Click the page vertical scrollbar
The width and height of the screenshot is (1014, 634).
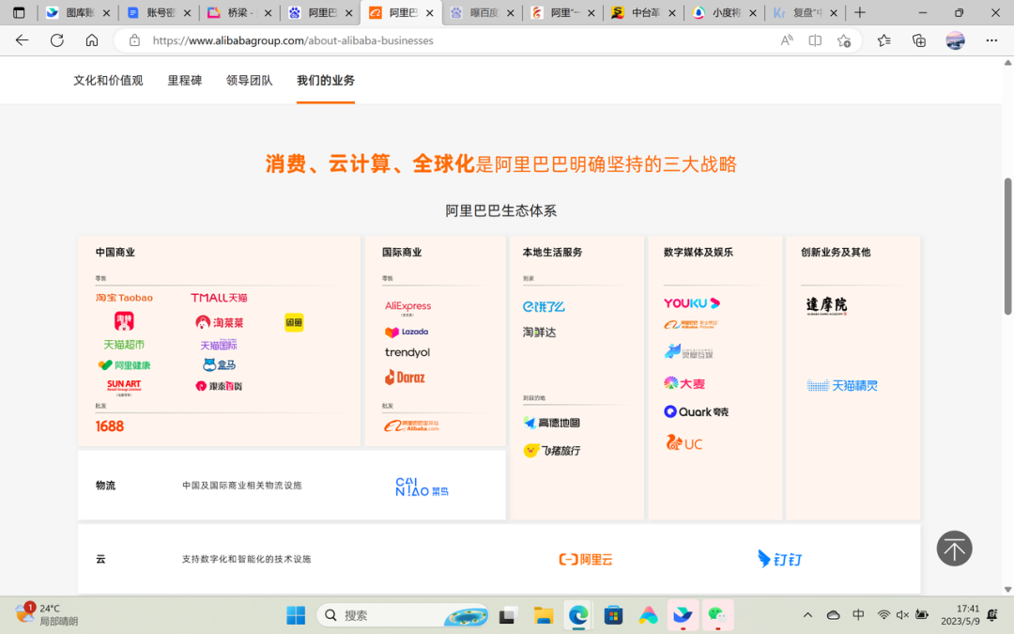point(1008,246)
